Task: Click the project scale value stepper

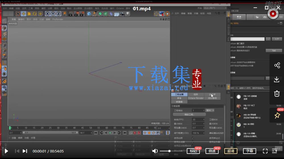Action: click(x=204, y=110)
